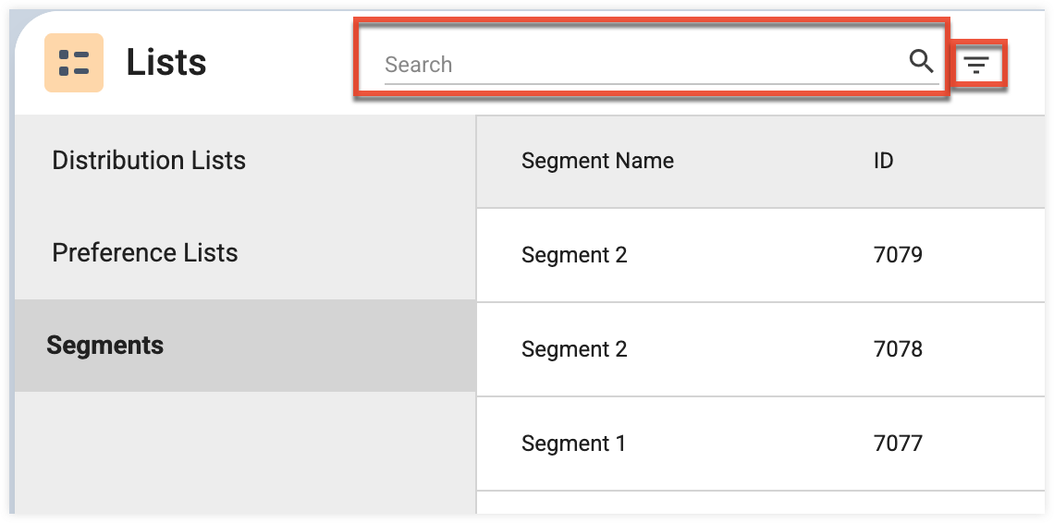Open the filter options icon
This screenshot has width=1054, height=523.
(976, 65)
